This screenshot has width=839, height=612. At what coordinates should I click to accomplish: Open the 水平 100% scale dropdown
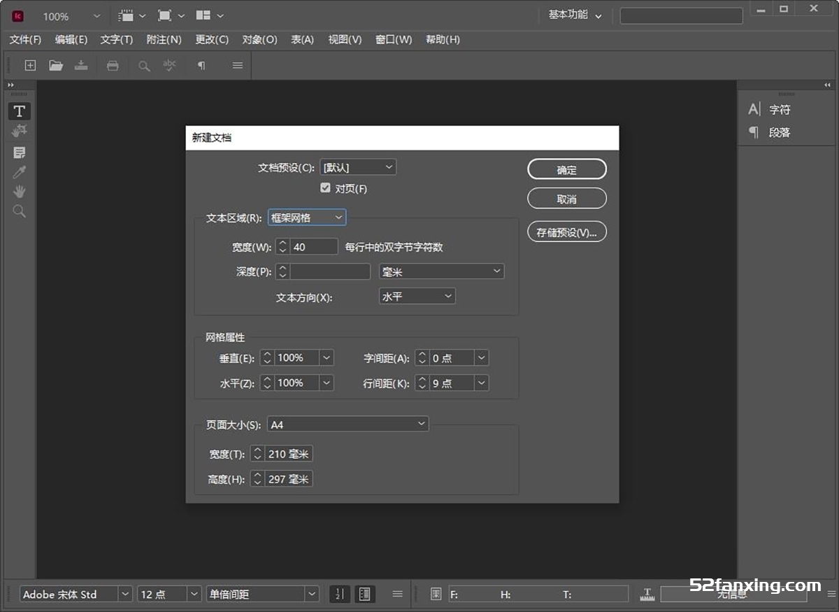click(327, 383)
